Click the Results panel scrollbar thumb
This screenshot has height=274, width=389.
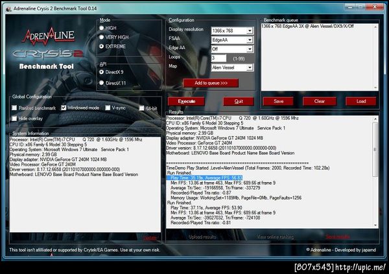pos(375,149)
